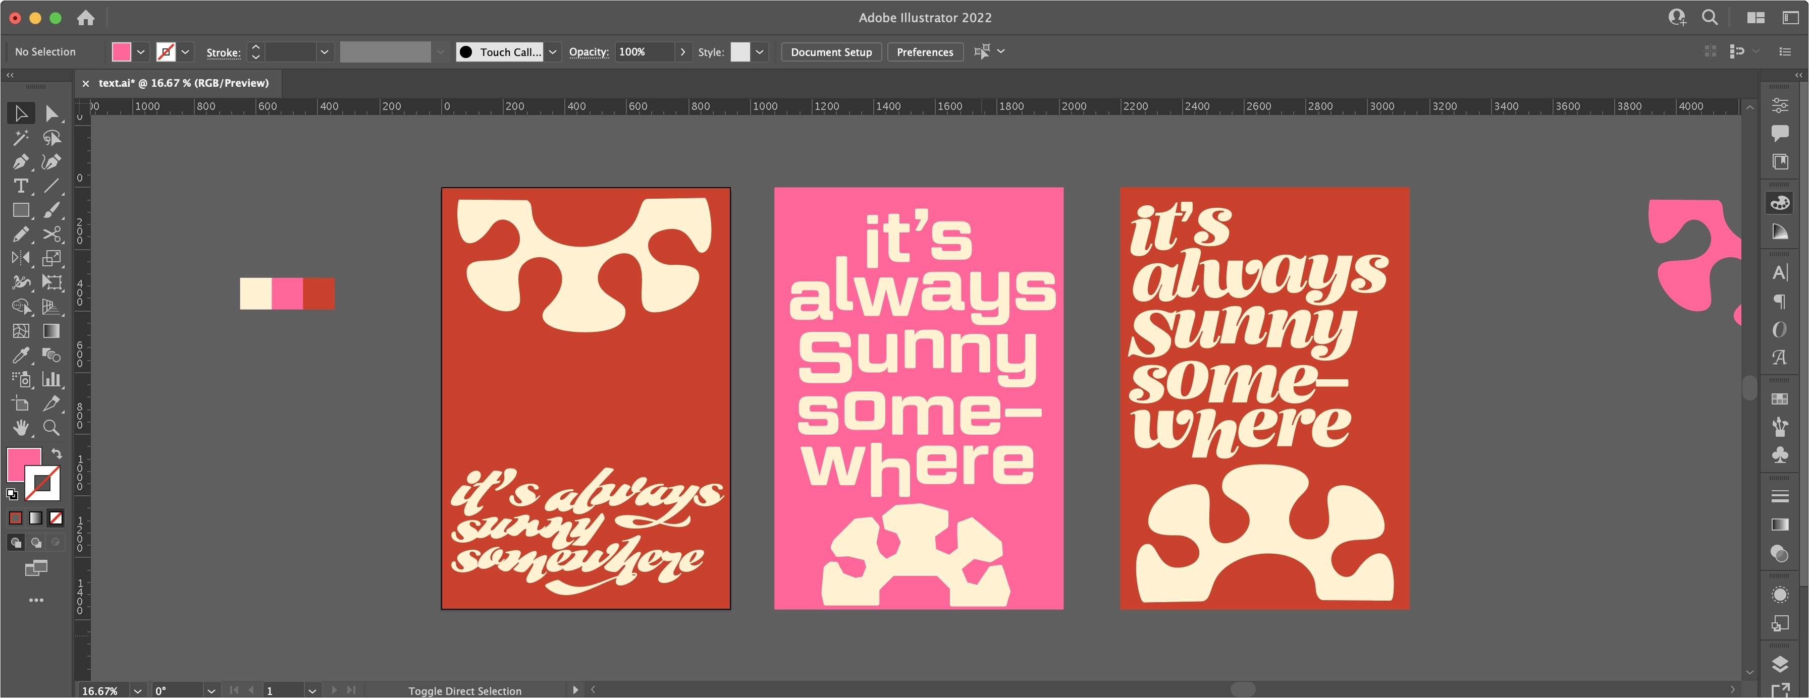
Task: Open the graphic Style dropdown
Action: click(759, 52)
